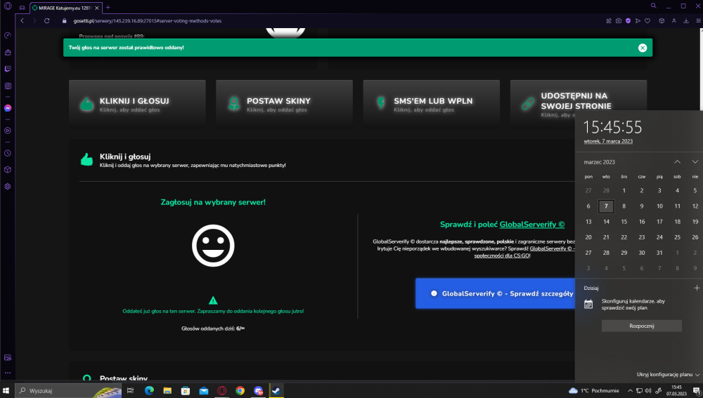Open the toolbar extensions cube icon
The image size is (703, 398).
click(662, 20)
